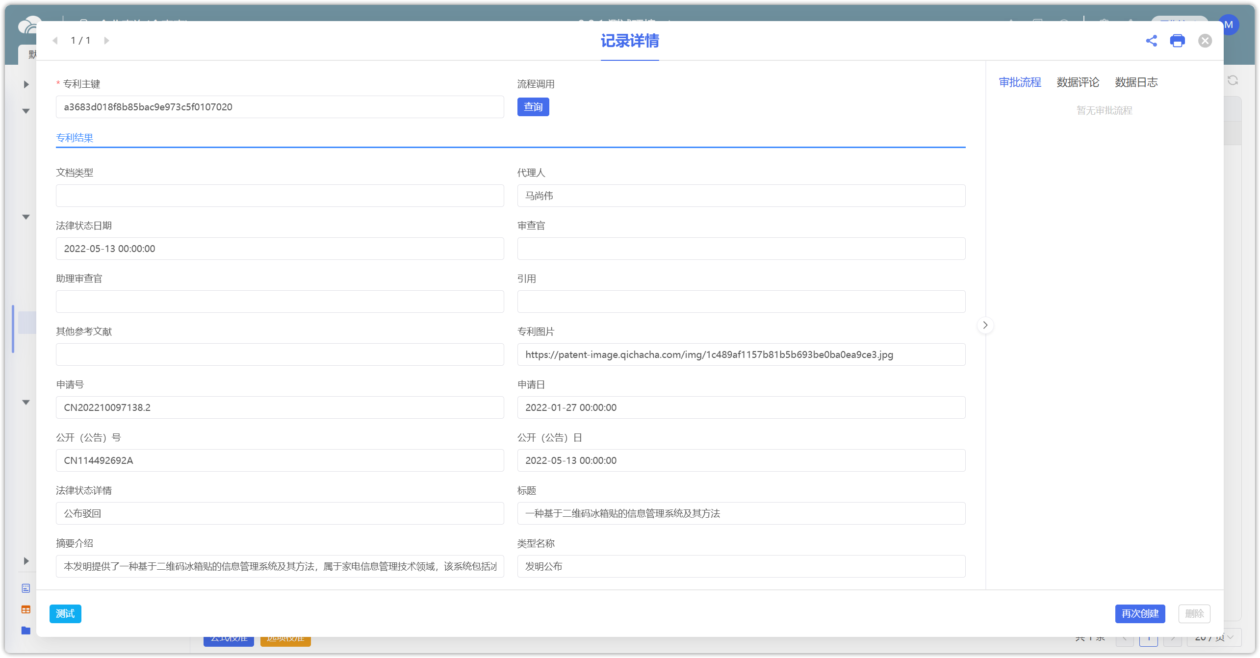This screenshot has width=1260, height=658.
Task: Click the 再次创建 button
Action: [x=1139, y=613]
